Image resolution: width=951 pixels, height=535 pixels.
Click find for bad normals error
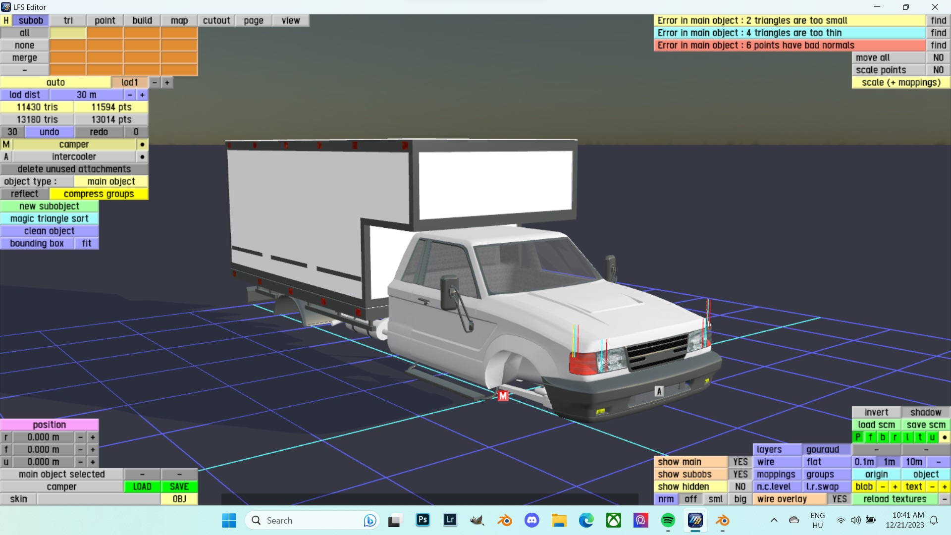tap(938, 45)
